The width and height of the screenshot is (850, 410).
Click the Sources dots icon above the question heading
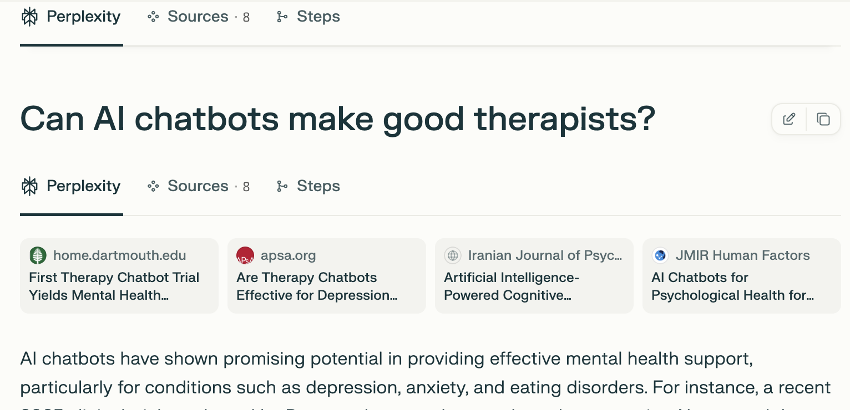pos(153,17)
